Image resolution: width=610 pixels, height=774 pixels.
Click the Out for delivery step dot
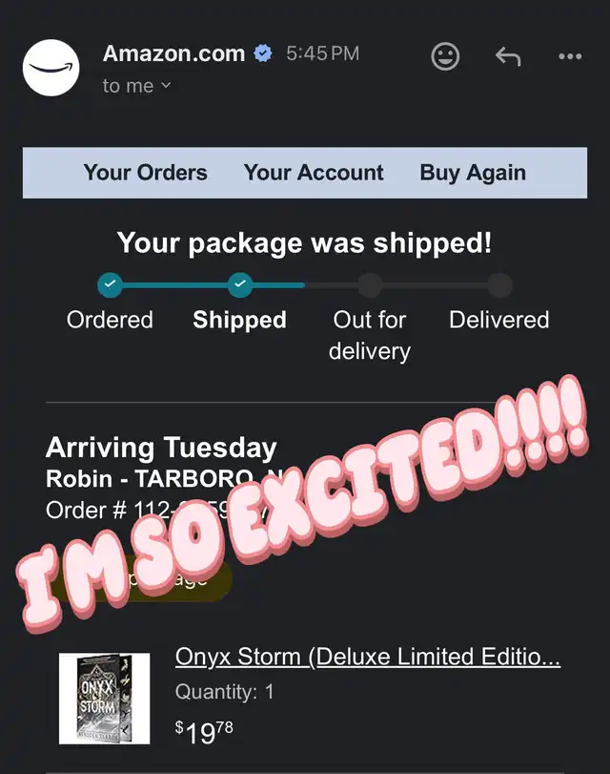(x=370, y=284)
